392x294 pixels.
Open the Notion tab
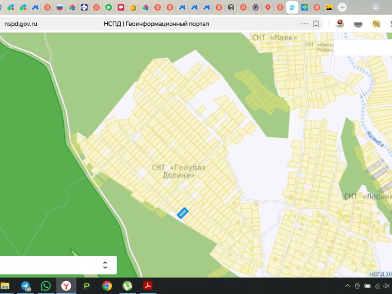[x=231, y=7]
